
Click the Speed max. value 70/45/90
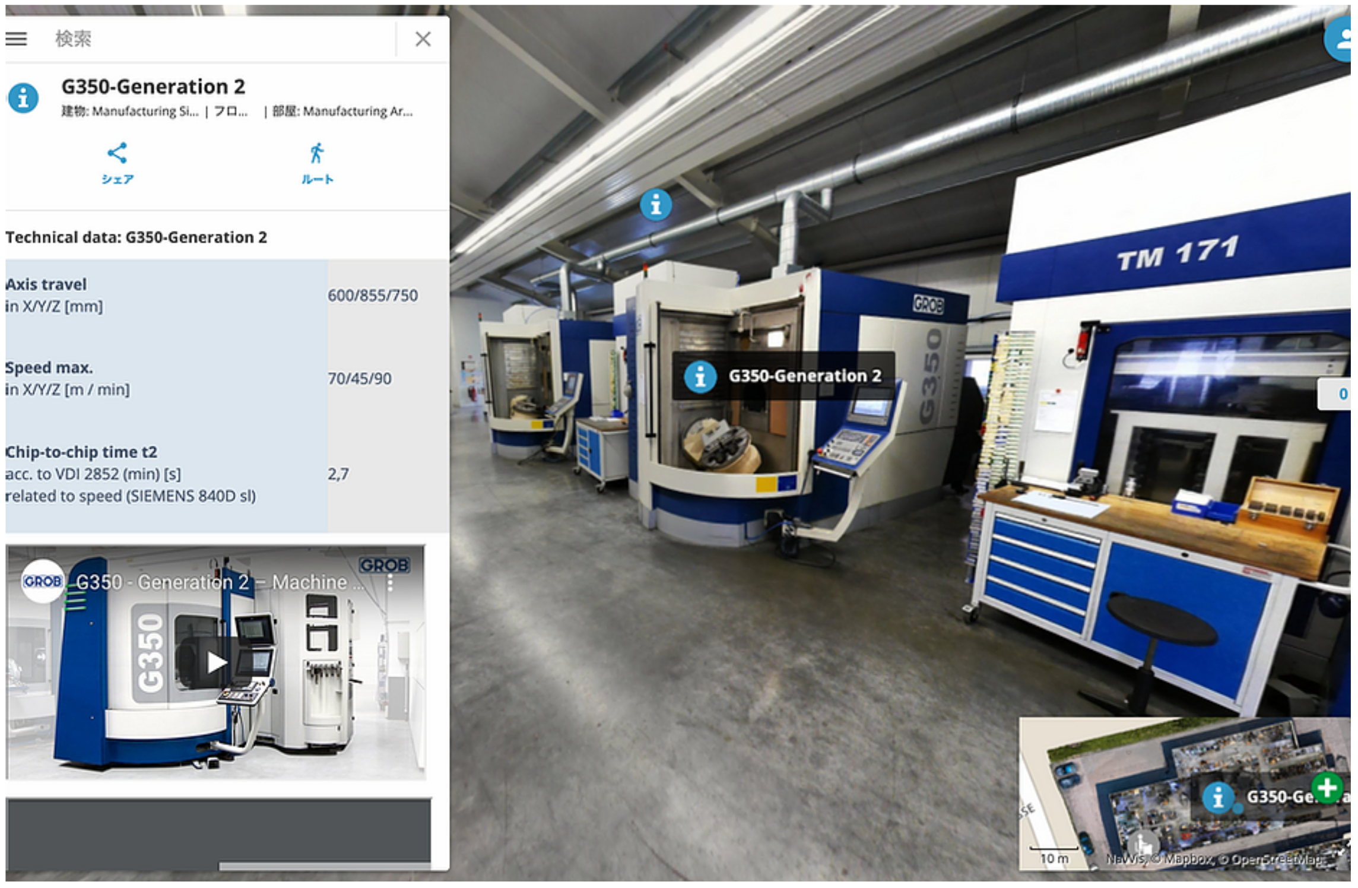[x=359, y=379]
